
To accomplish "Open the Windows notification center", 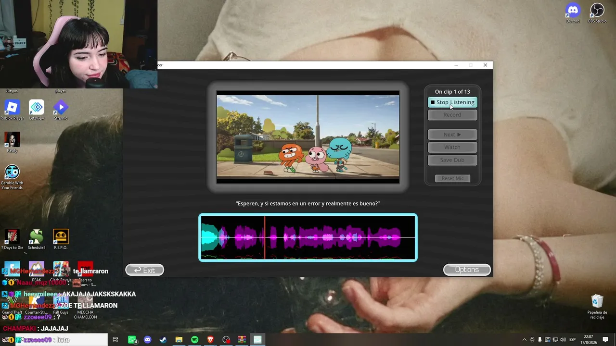I will point(605,340).
